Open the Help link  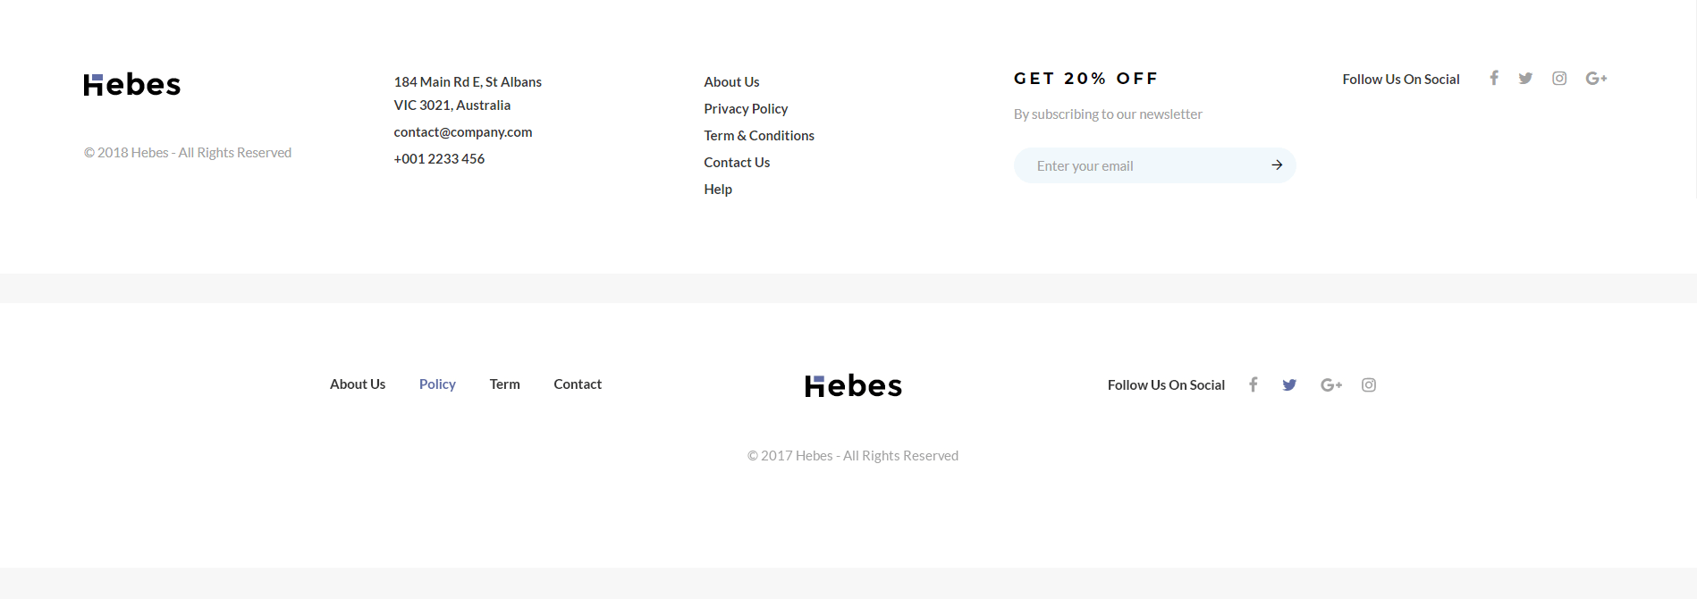tap(718, 190)
